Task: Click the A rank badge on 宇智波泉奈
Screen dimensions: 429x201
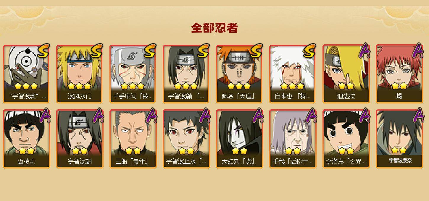Action: 417,115
